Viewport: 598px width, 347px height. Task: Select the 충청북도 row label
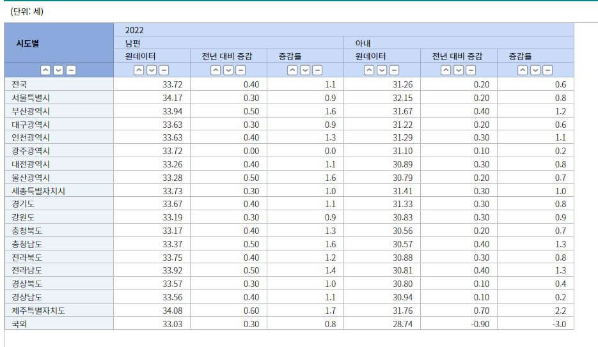pos(27,231)
